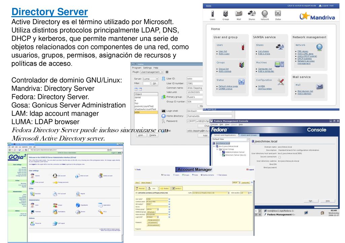Toggle the Secure connection checkbox in Fedora Console
Screen dimensions: 345x243
click(279, 157)
